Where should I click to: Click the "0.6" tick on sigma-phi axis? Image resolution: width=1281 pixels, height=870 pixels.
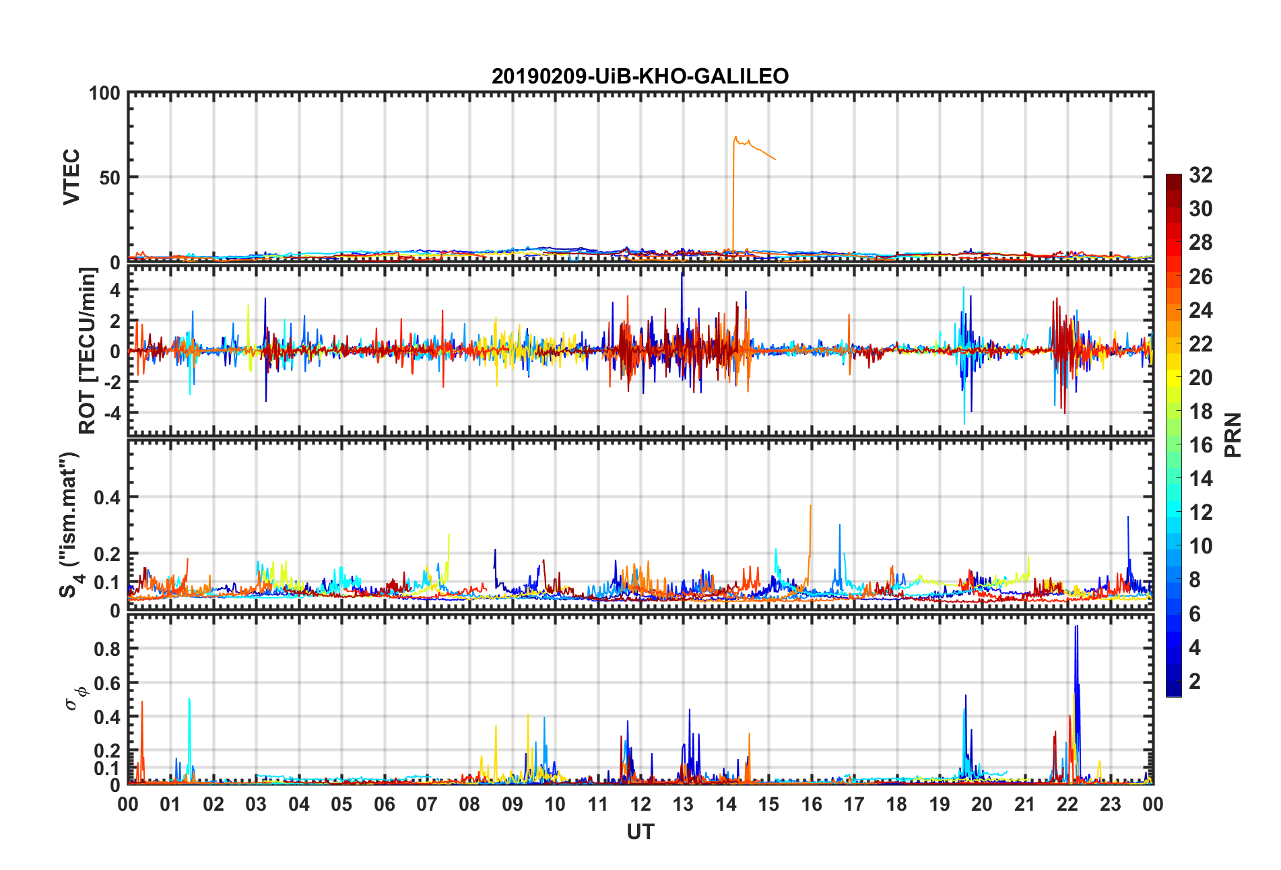click(x=107, y=683)
